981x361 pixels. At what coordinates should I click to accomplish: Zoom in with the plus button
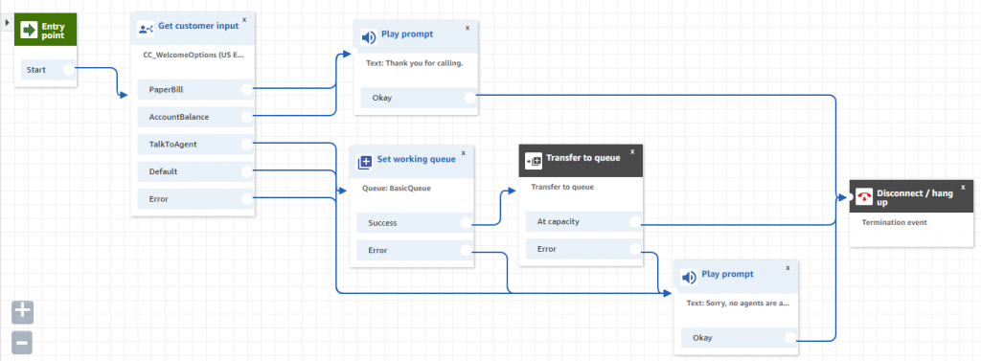click(x=22, y=311)
